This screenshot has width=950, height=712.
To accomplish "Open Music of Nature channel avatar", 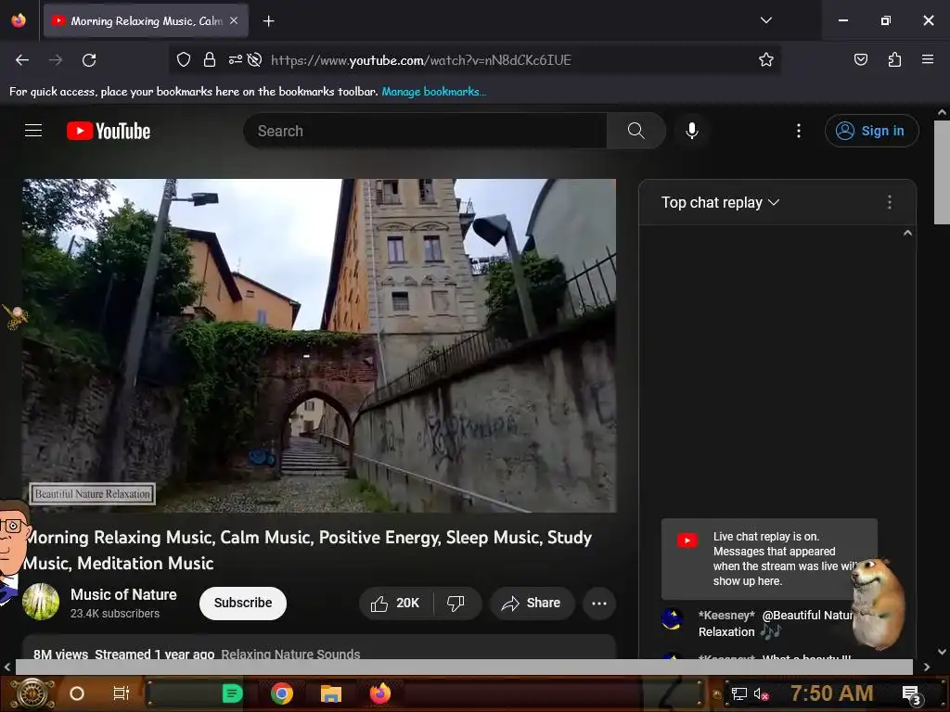I will click(x=41, y=602).
